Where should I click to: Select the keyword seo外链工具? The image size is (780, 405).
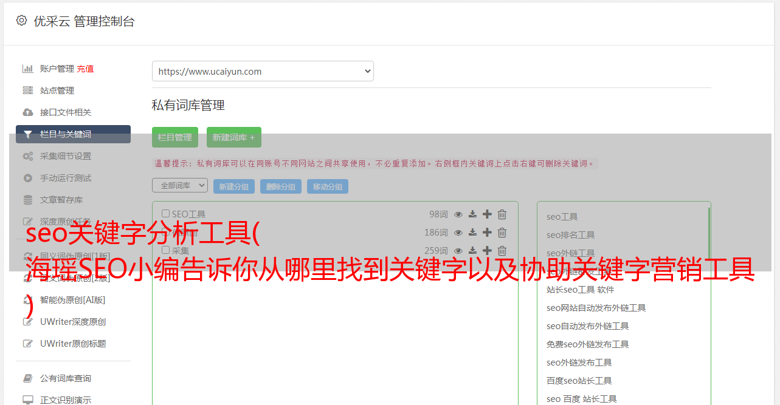tap(571, 253)
